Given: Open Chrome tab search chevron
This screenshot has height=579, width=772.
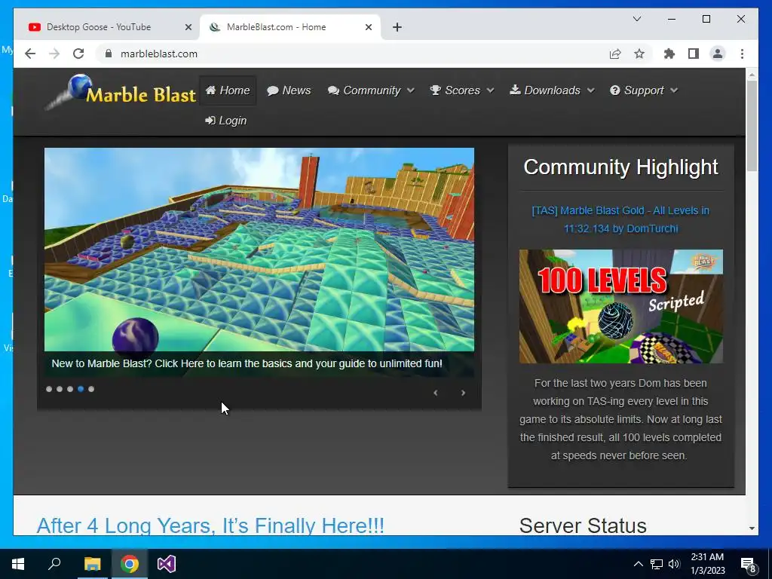Looking at the screenshot, I should (x=636, y=19).
